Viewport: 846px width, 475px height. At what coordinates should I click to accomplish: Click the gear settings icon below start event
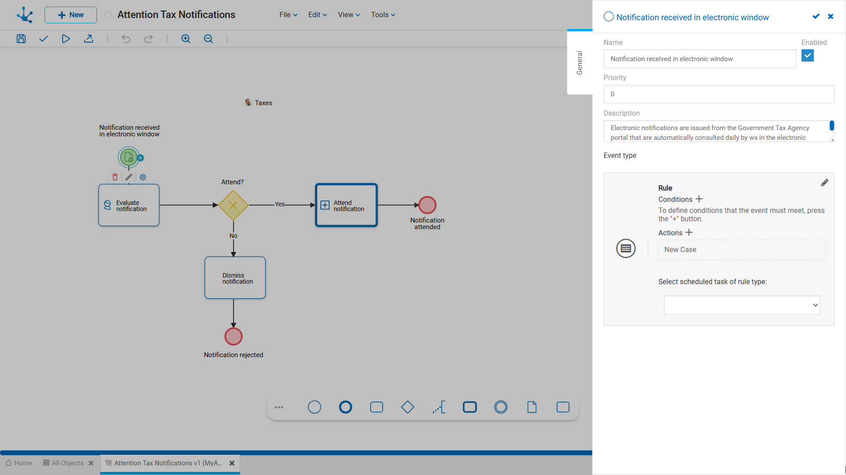[x=143, y=177]
